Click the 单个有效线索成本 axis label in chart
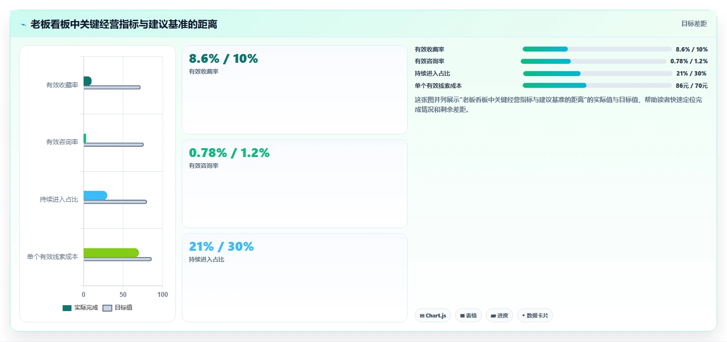 tap(53, 257)
